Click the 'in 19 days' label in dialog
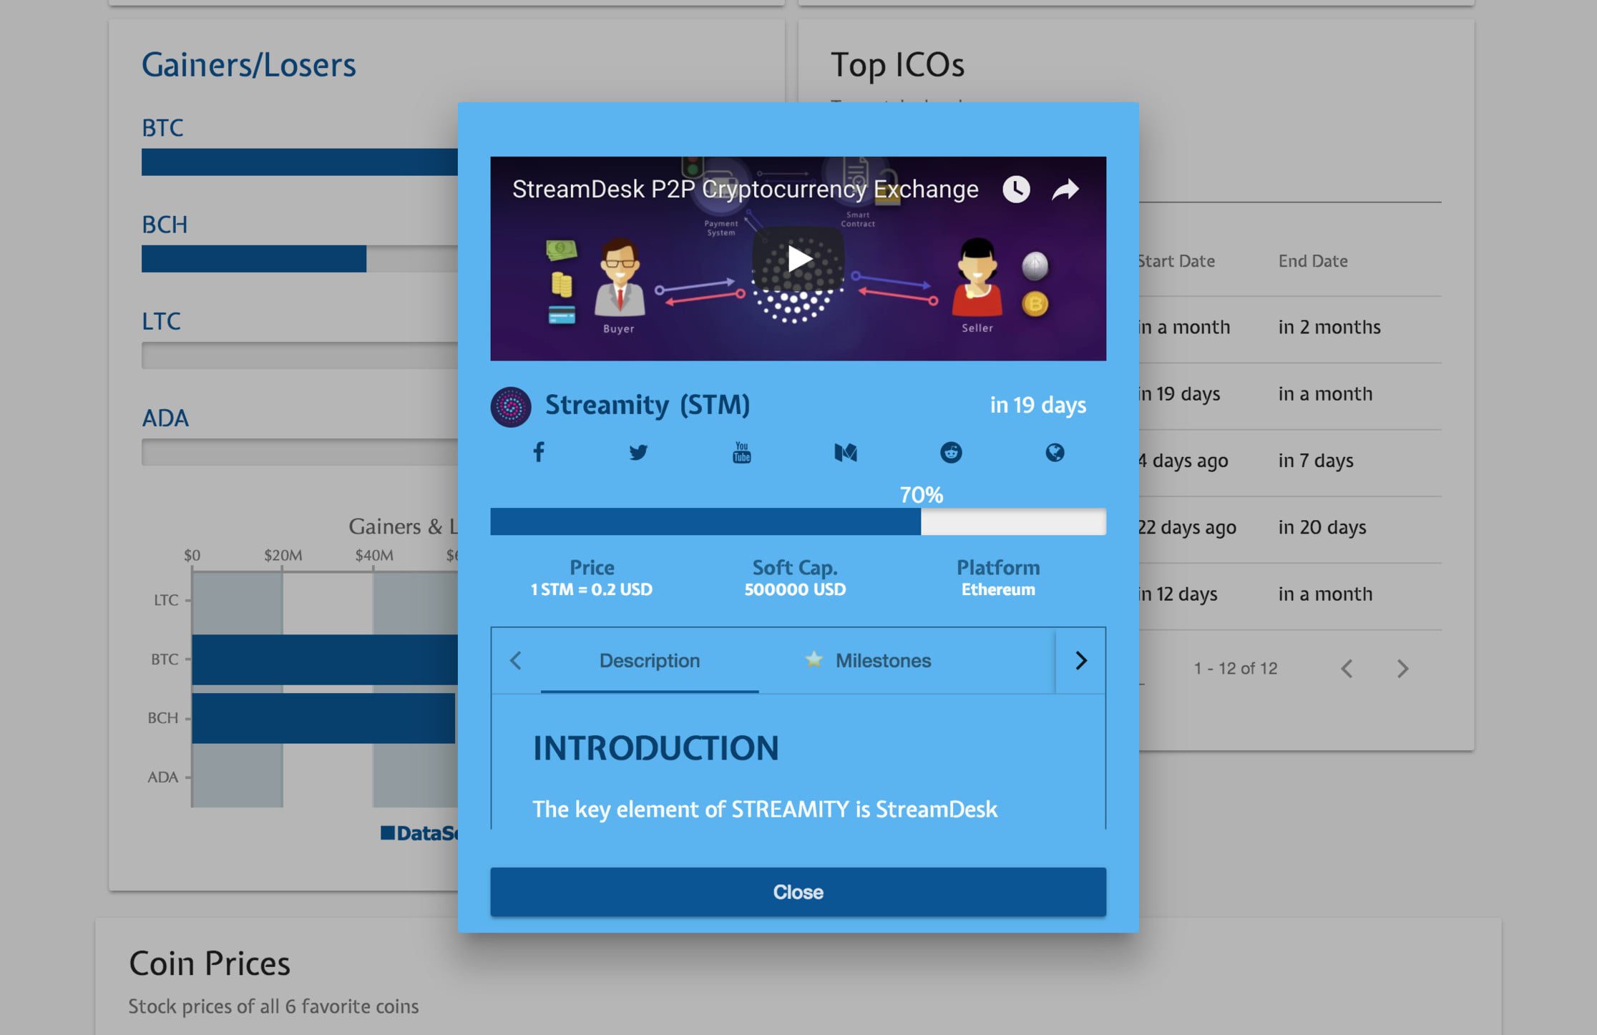This screenshot has height=1035, width=1597. (1037, 405)
